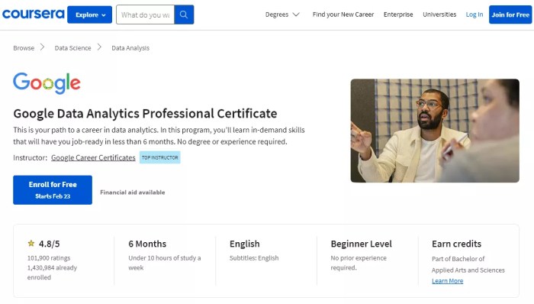Open the Google Career Certificates instructor link
The image size is (534, 304).
point(93,158)
